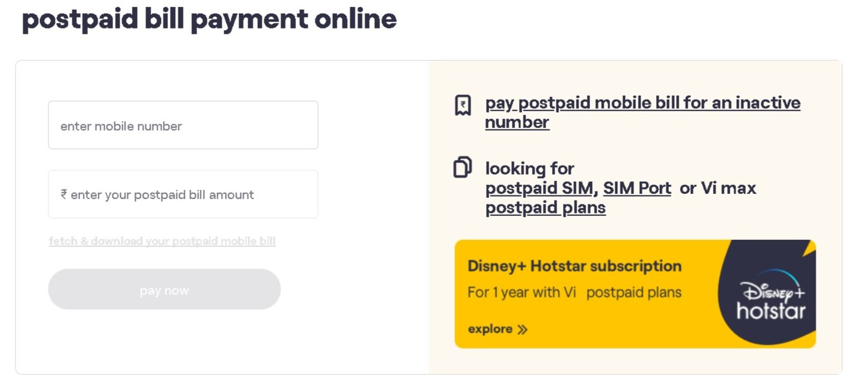Click the 'enter your postpaid bill amount' field
The width and height of the screenshot is (848, 375).
coord(183,194)
